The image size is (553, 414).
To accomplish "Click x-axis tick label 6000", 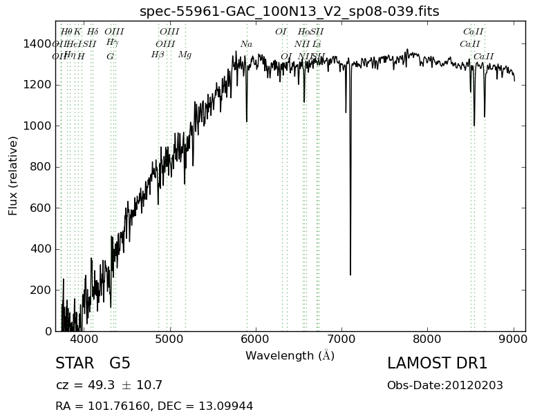I will click(x=256, y=339).
